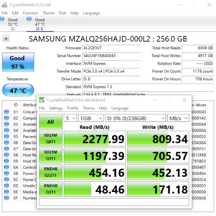The height and width of the screenshot is (216, 216).
Task: Click the Total Host Reads value 6008 GB
Action: point(198,48)
